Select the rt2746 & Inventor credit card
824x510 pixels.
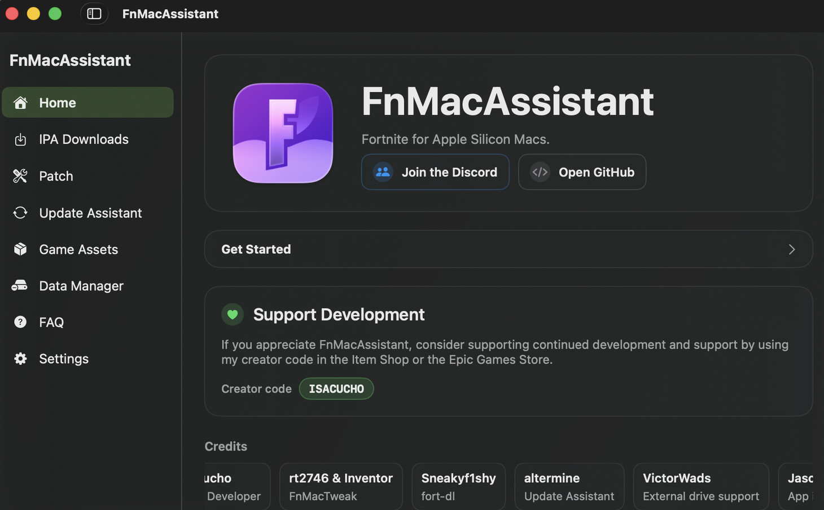coord(341,486)
